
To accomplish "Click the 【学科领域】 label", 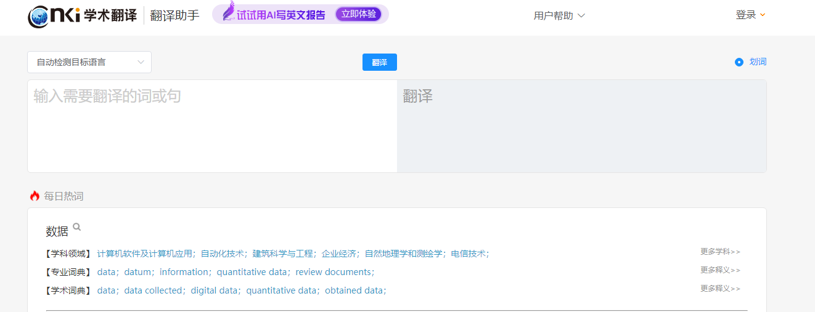I will (68, 254).
